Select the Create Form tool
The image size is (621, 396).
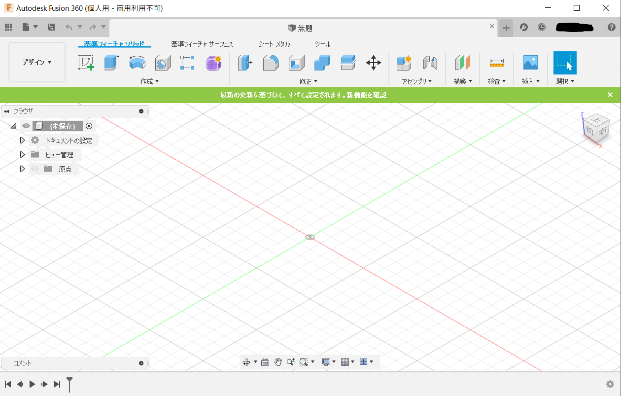click(x=214, y=63)
